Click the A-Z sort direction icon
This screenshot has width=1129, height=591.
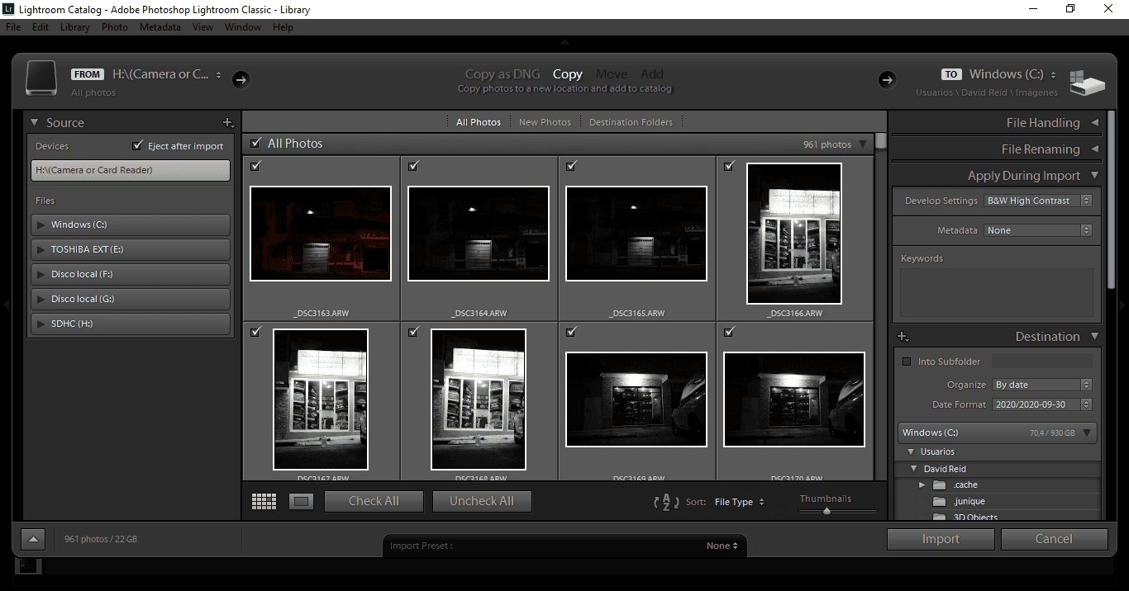pyautogui.click(x=666, y=501)
